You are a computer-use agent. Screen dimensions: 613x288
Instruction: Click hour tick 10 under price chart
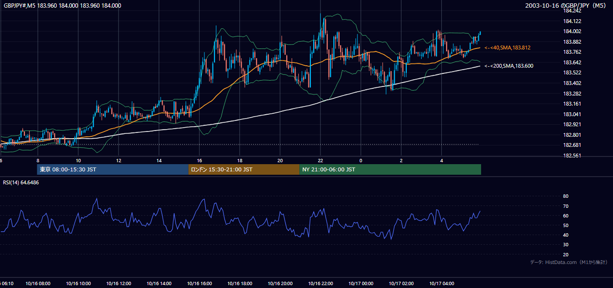[x=78, y=161]
